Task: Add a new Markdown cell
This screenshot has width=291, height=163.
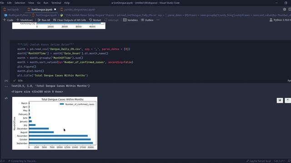Action: 25,20
